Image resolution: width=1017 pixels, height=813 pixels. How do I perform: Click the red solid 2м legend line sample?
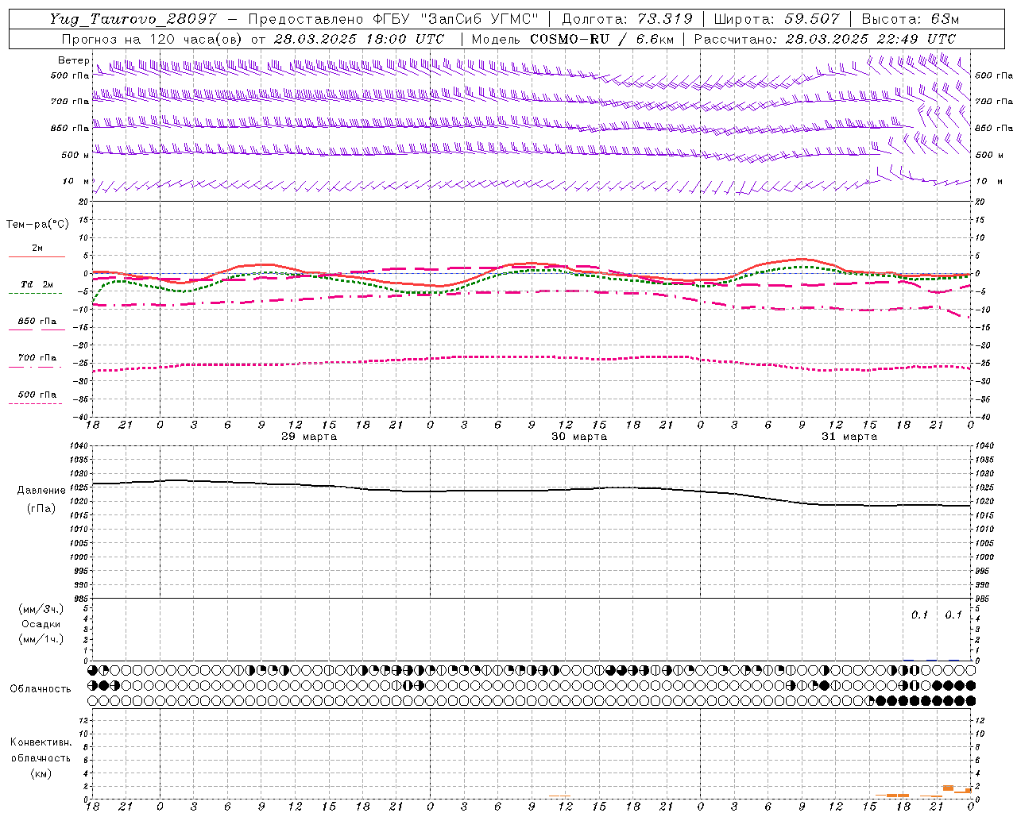[x=37, y=257]
